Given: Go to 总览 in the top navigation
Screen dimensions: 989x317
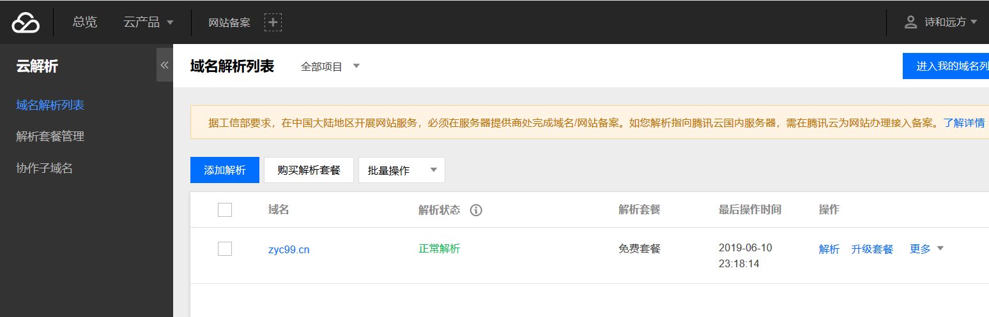Looking at the screenshot, I should point(85,22).
